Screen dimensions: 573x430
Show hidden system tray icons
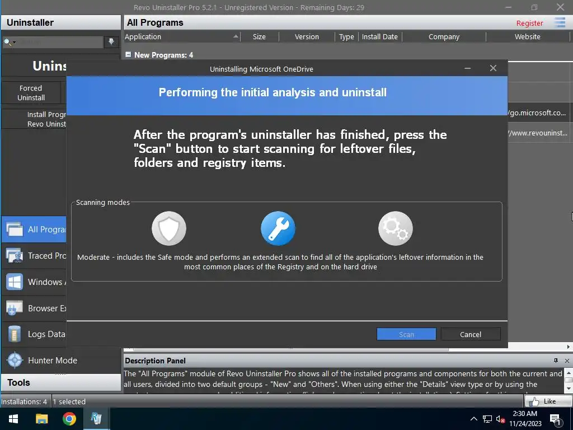[x=473, y=419]
